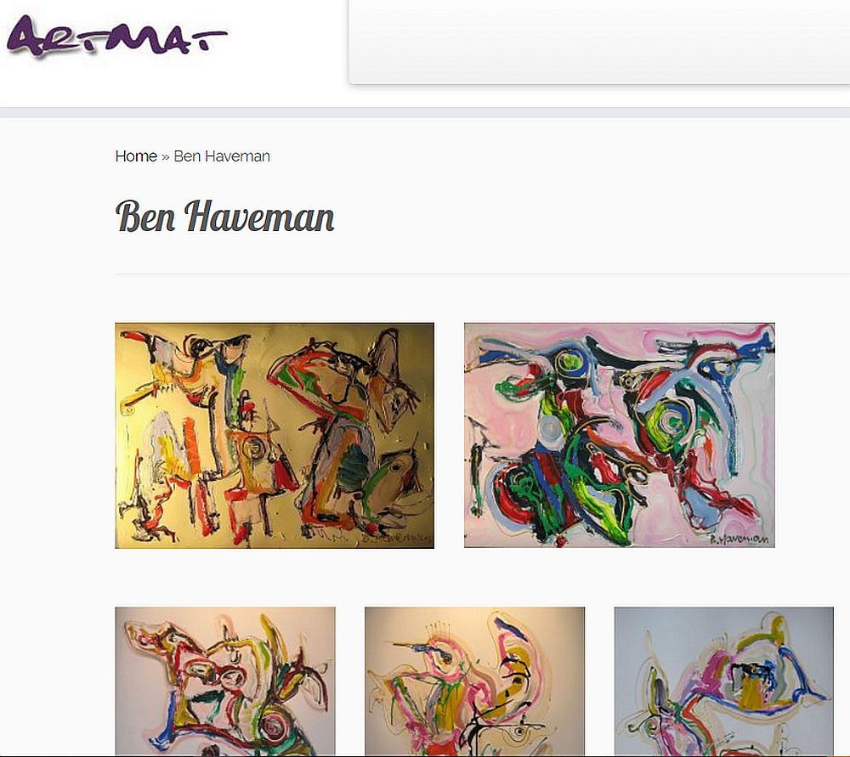The height and width of the screenshot is (757, 850).
Task: Open the first thumbnail in second row
Action: click(225, 681)
